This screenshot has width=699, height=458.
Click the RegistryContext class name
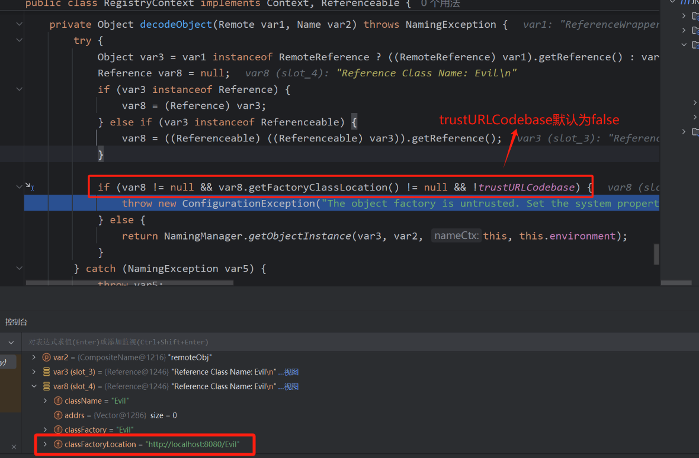pos(149,4)
